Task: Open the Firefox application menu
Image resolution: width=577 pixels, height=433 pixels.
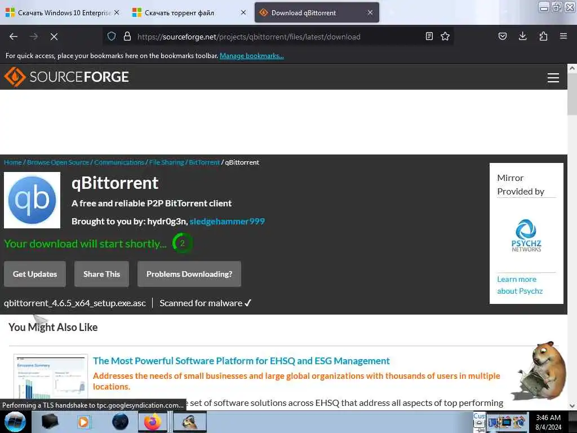Action: (563, 36)
